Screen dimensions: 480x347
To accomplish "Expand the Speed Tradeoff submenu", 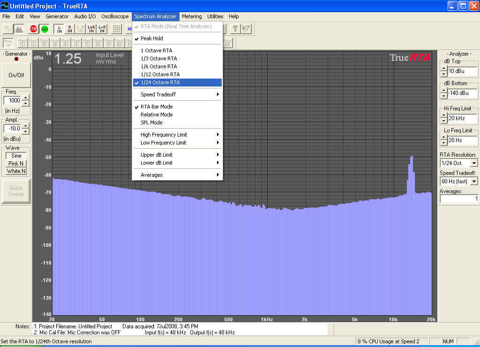I will pyautogui.click(x=177, y=94).
